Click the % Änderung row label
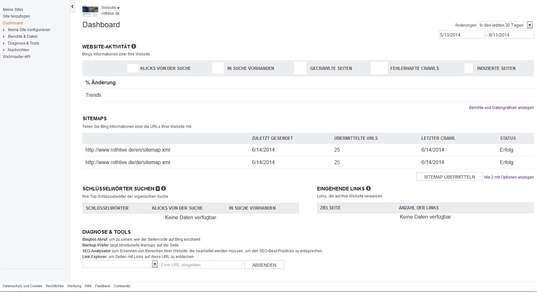This screenshot has width=537, height=292. pyautogui.click(x=101, y=83)
